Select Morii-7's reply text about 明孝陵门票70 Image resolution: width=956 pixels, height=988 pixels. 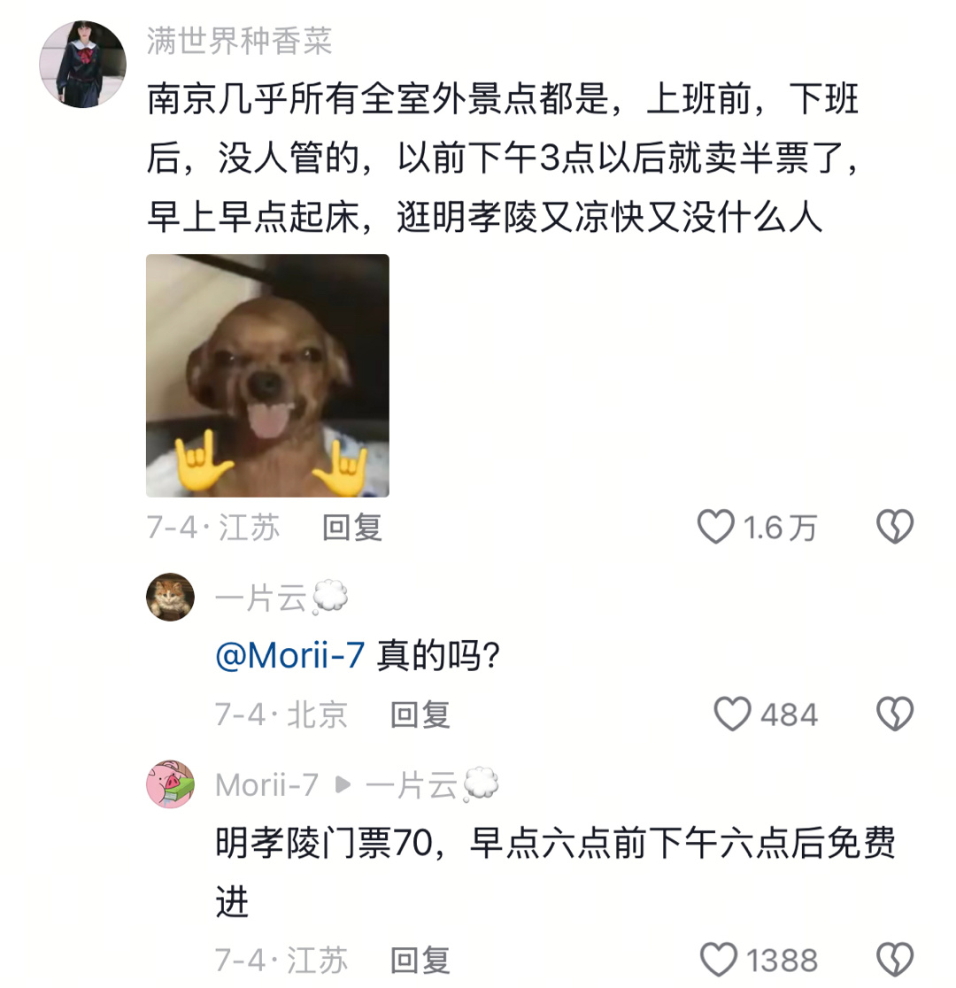(554, 871)
